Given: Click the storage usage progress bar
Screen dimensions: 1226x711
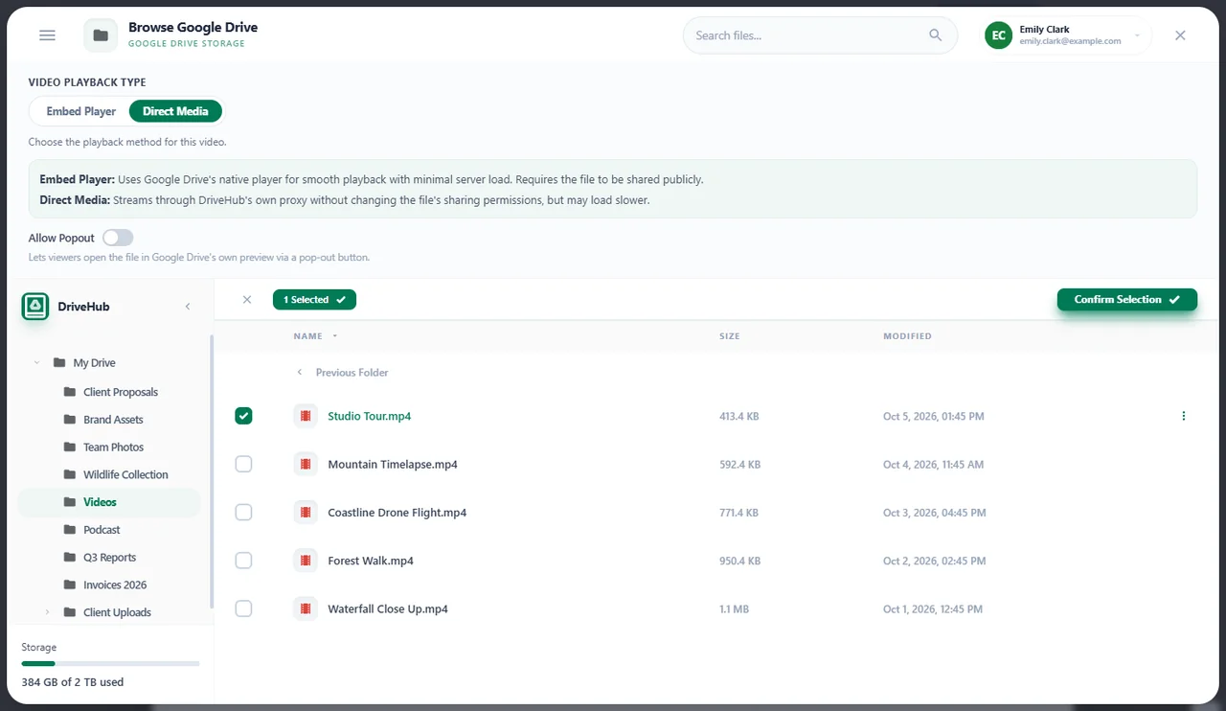Looking at the screenshot, I should pos(110,663).
